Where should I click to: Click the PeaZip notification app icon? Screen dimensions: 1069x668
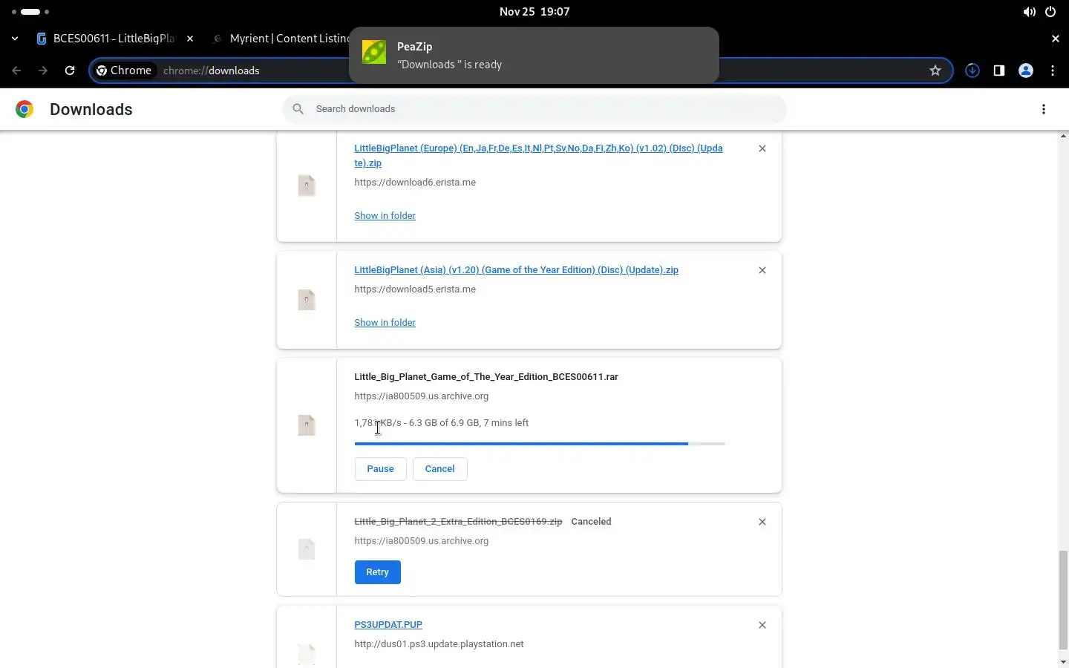click(374, 52)
